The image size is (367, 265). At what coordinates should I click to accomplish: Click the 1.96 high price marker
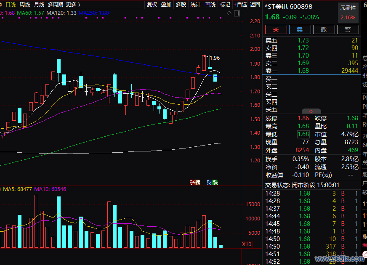pyautogui.click(x=215, y=58)
